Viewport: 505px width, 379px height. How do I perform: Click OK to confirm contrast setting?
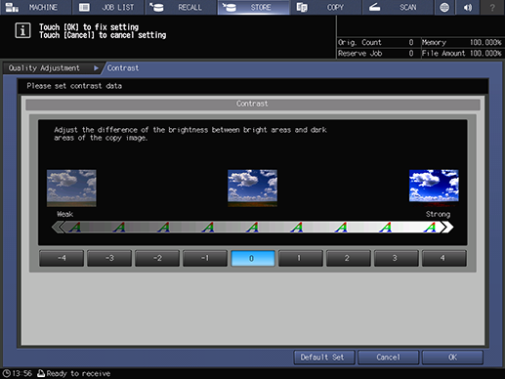click(452, 358)
